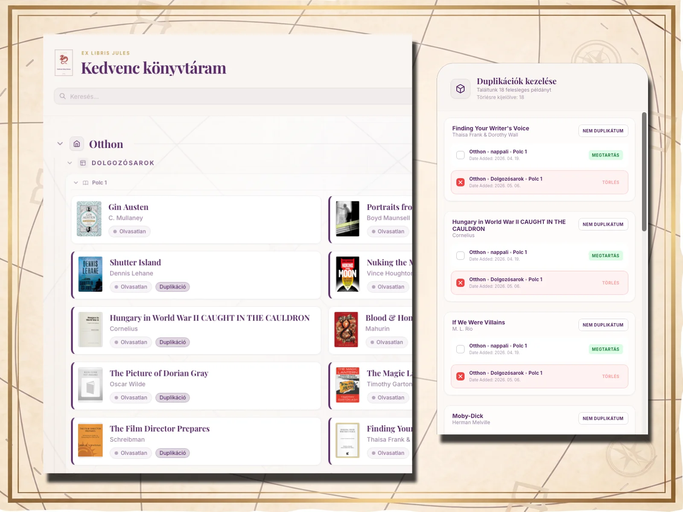The image size is (683, 512).
Task: Click the search magnifier icon
Action: pos(63,96)
